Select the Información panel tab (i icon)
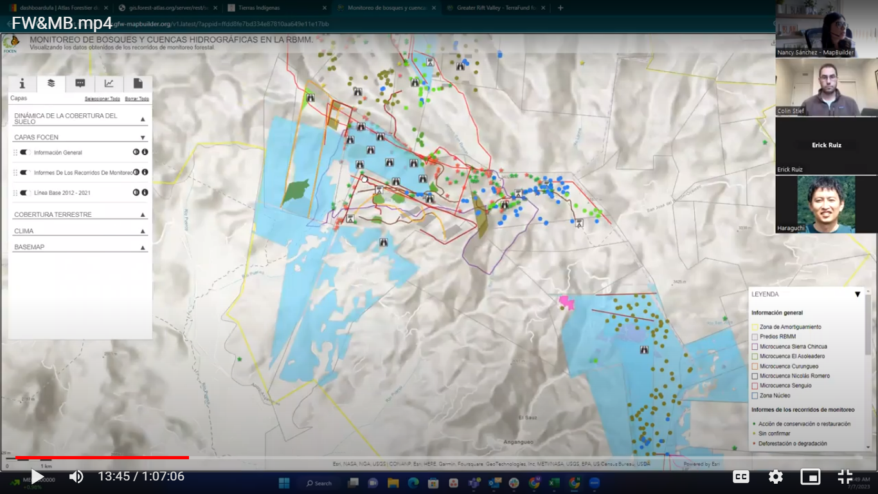Screen dimensions: 878x494 pyautogui.click(x=21, y=84)
